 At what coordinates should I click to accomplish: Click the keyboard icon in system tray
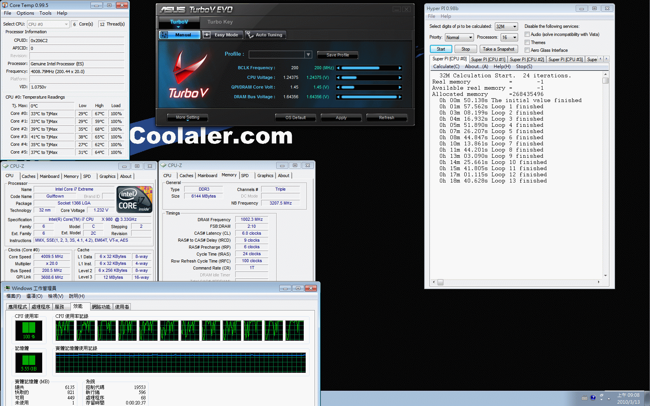coord(585,398)
